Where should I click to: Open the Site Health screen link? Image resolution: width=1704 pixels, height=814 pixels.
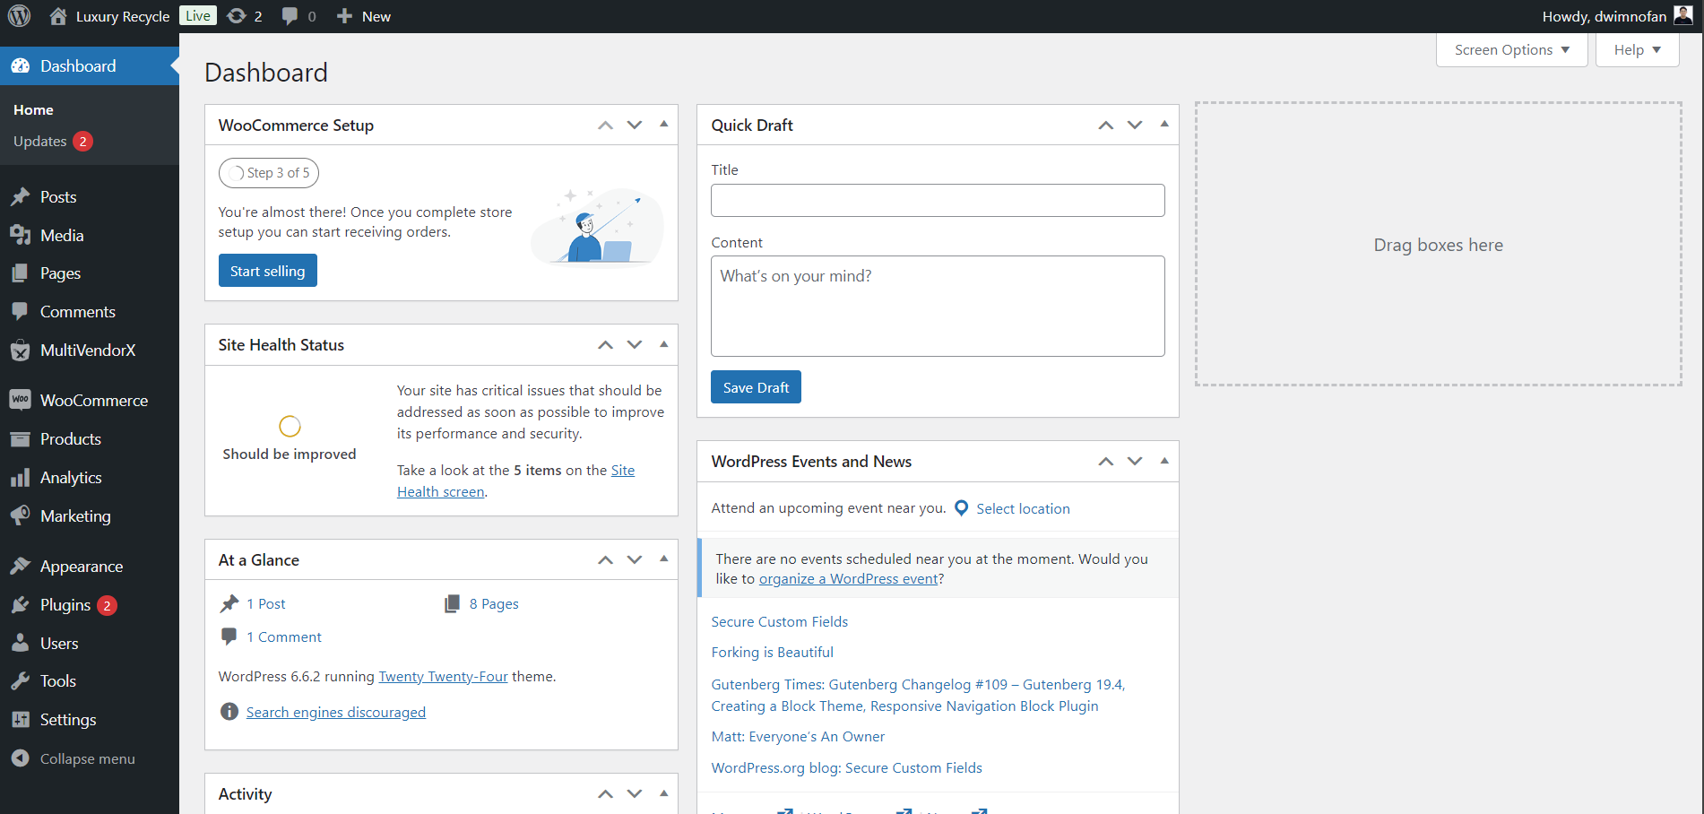pyautogui.click(x=515, y=481)
